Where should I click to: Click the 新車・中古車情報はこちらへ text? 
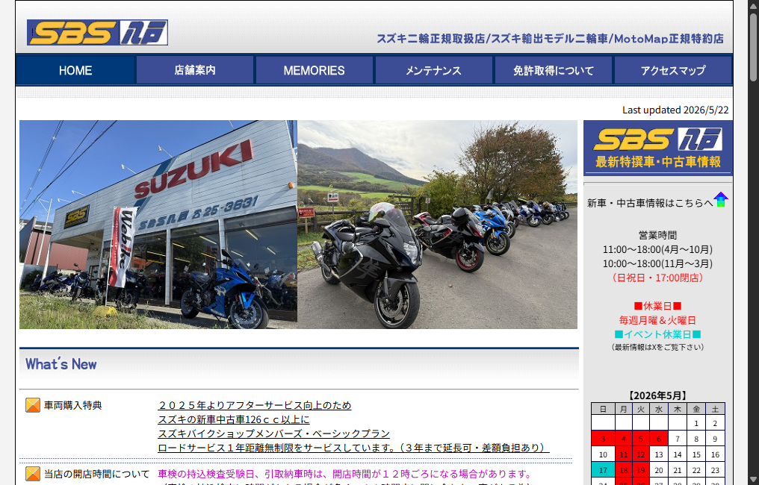pos(650,203)
